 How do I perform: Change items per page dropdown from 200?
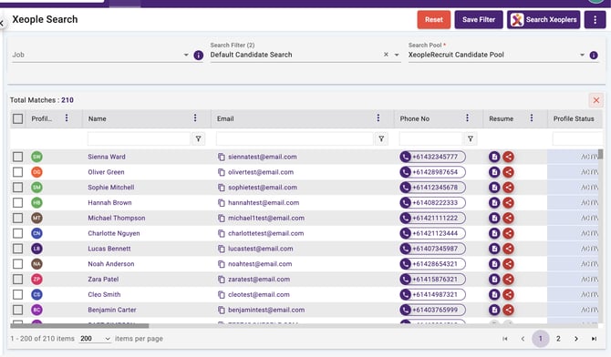(x=95, y=339)
